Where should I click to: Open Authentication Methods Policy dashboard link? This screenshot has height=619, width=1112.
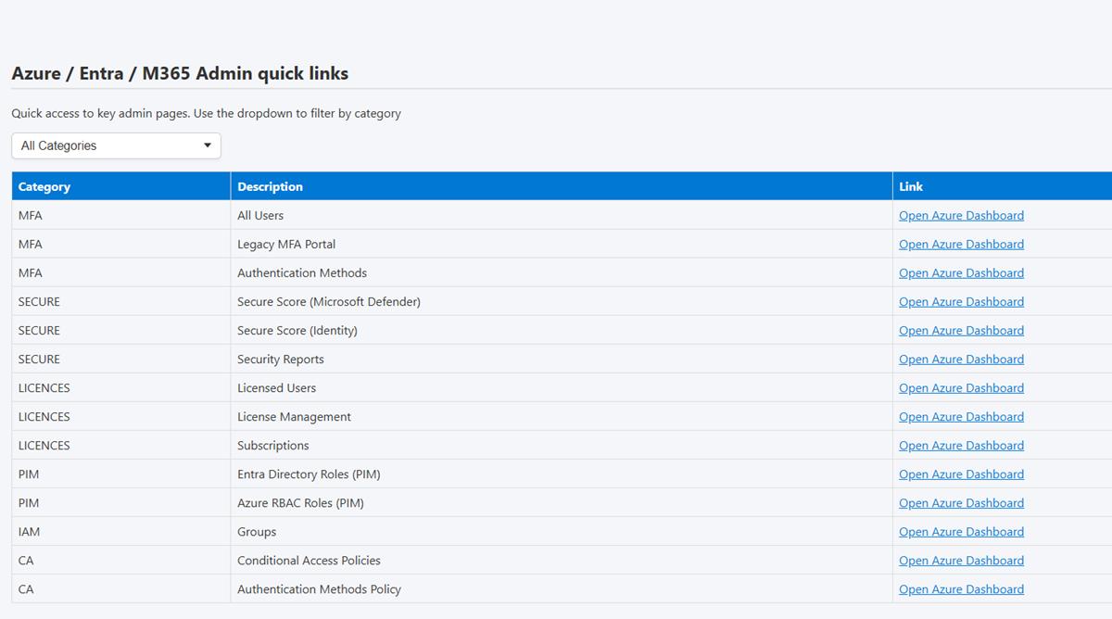[x=961, y=589]
